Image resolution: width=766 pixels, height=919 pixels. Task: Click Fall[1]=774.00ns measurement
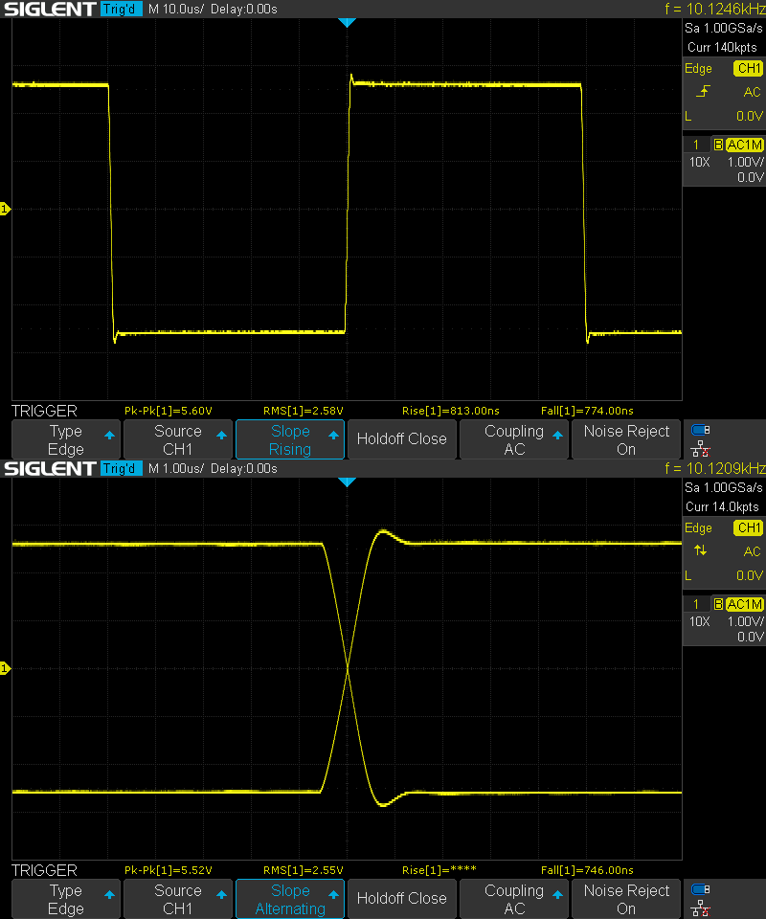(587, 411)
